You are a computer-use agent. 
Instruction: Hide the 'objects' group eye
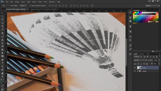click(135, 71)
